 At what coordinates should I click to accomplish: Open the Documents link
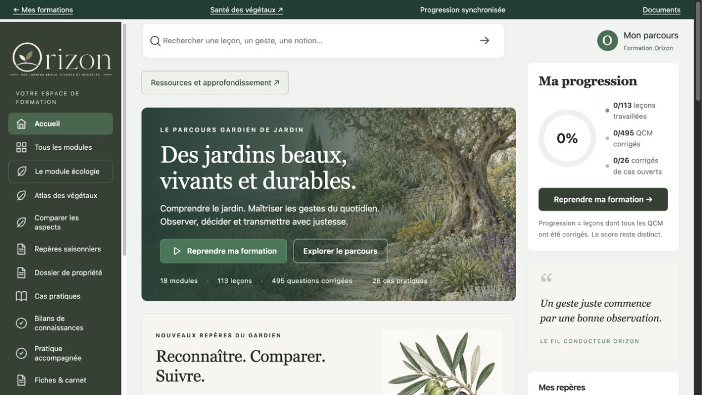pos(661,10)
